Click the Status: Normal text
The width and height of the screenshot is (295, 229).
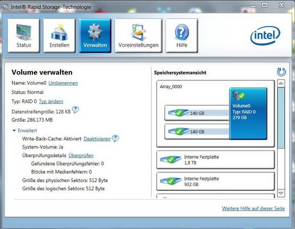[x=27, y=92]
